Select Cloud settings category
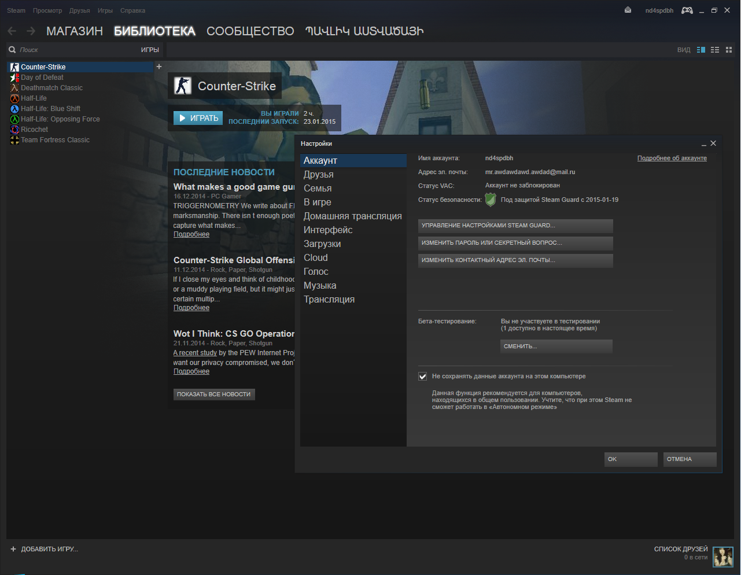Screen dimensions: 741x575 [353, 257]
